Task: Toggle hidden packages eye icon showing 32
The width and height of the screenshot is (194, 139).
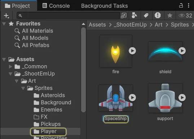Action: tap(185, 15)
